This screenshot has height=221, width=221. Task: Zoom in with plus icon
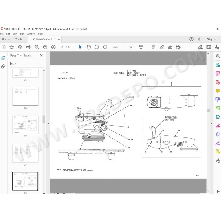click(x=105, y=47)
